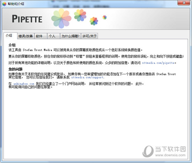Screen dimensions: 192x163
Task: Switch to the 介绍 tab
Action: click(x=10, y=36)
